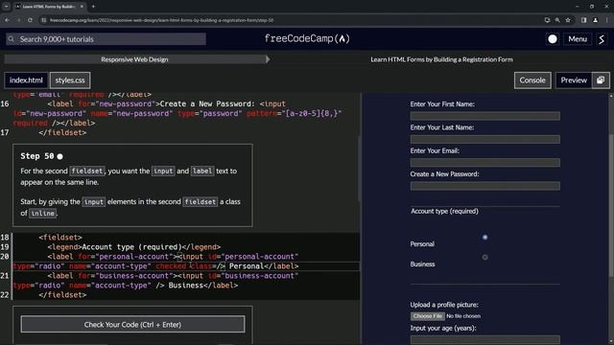The width and height of the screenshot is (614, 345).
Task: Click the step status circle beside Step 50
Action: pos(59,156)
